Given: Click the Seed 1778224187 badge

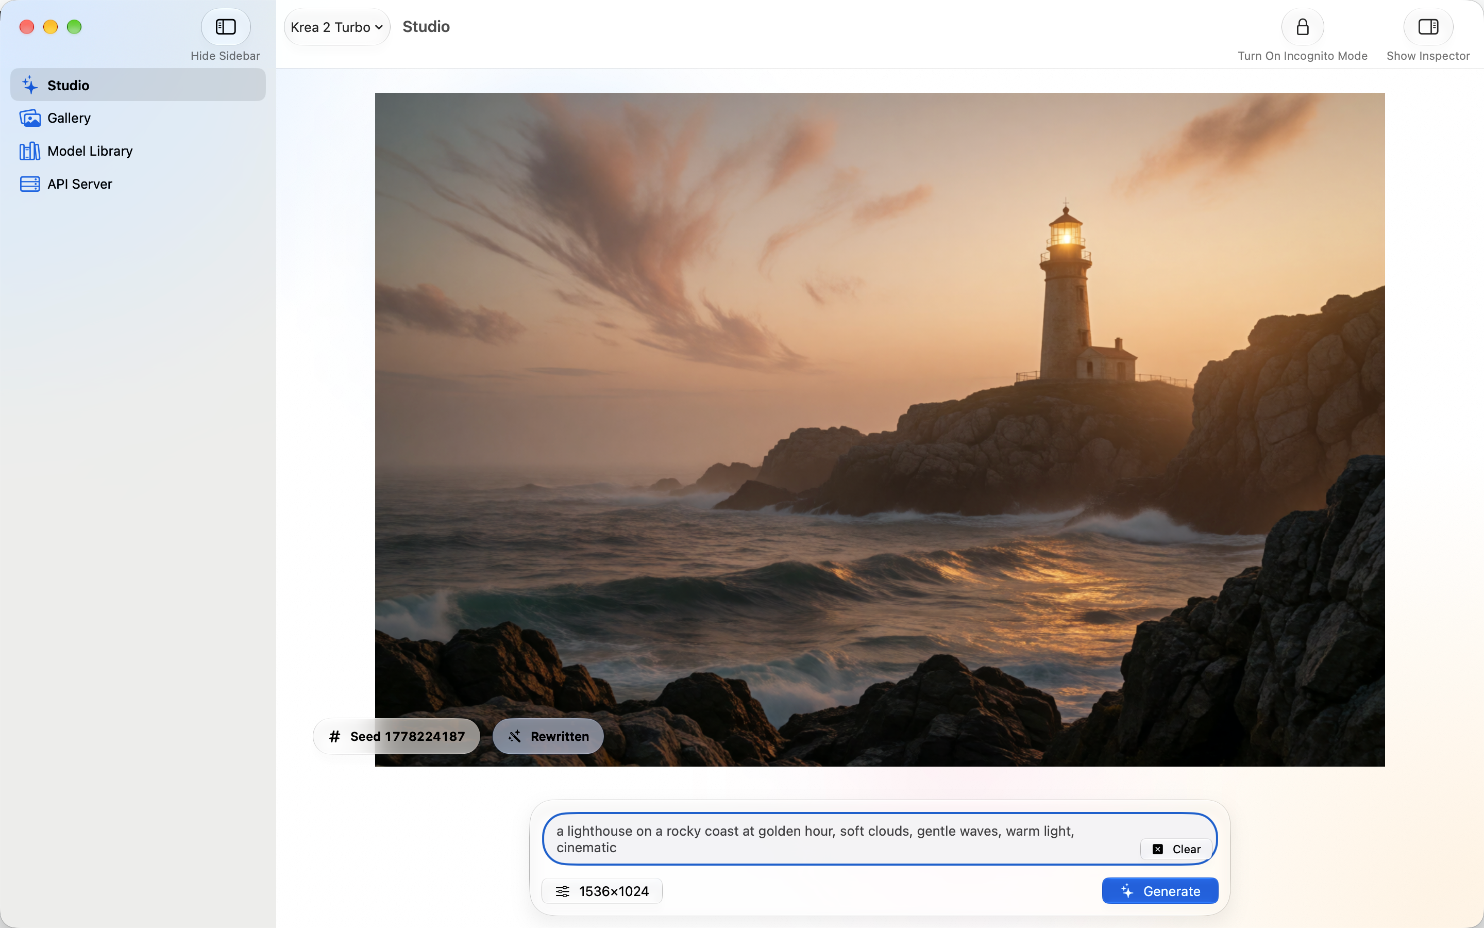Looking at the screenshot, I should click(x=397, y=737).
